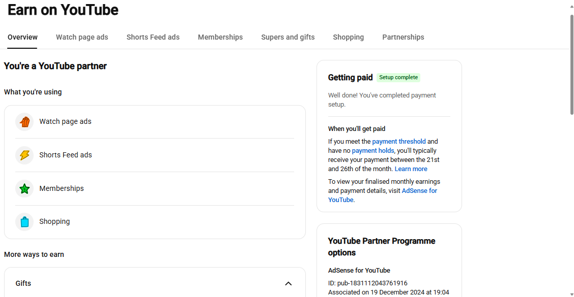Click the Earn on YouTube page title
Viewport: 574px width, 297px height.
pos(63,10)
